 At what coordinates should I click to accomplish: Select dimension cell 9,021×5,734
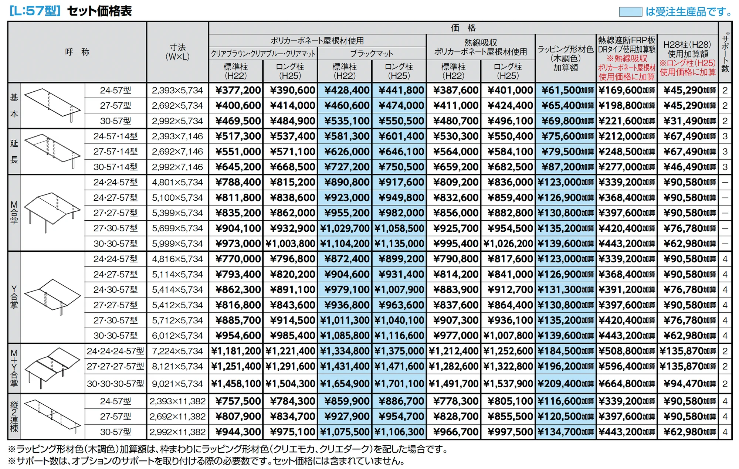point(177,384)
